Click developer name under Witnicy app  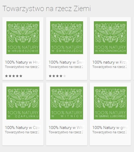tap(66, 132)
